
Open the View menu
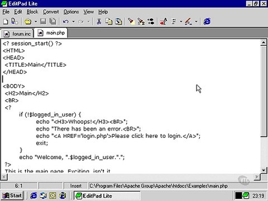(x=89, y=12)
